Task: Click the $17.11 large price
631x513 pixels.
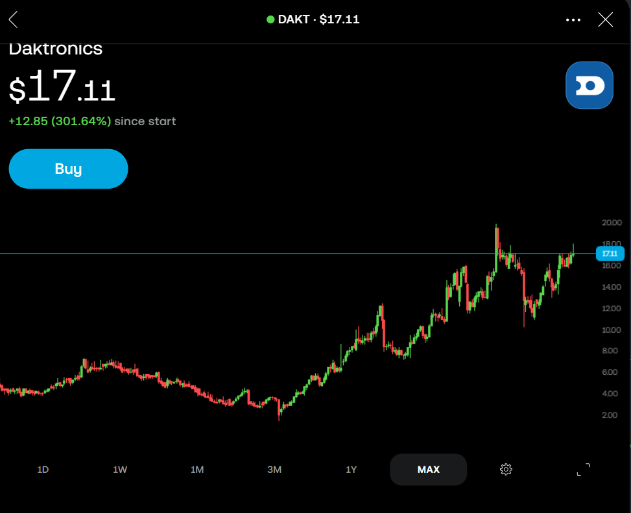Action: click(62, 86)
